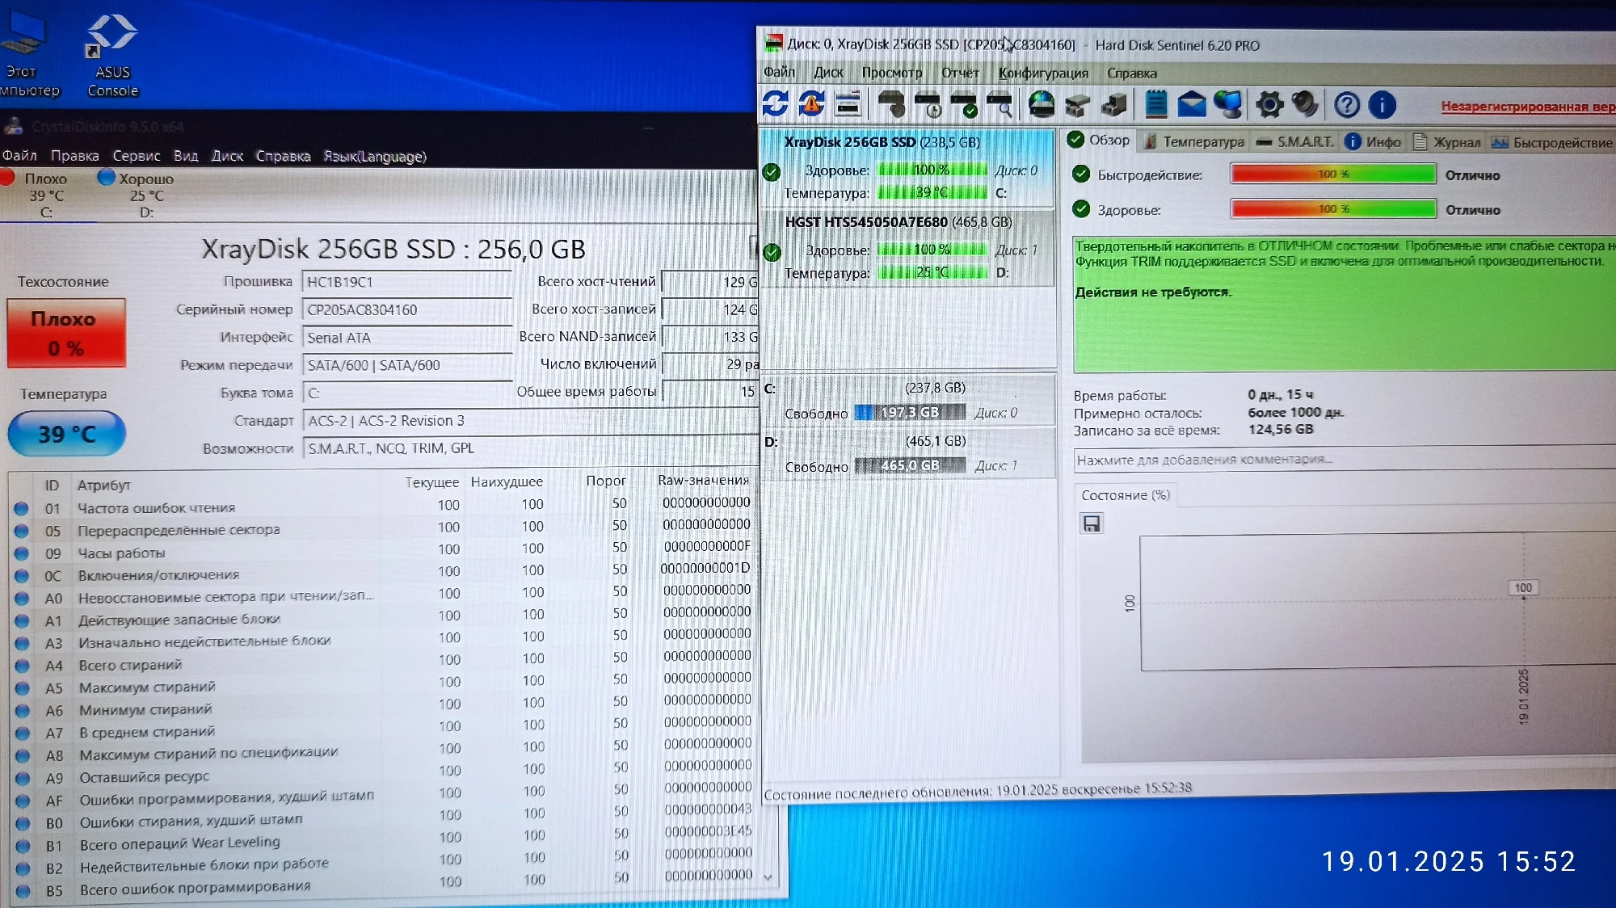Open the notepad report icon in the toolbar
Viewport: 1616px width, 908px height.
point(1155,104)
